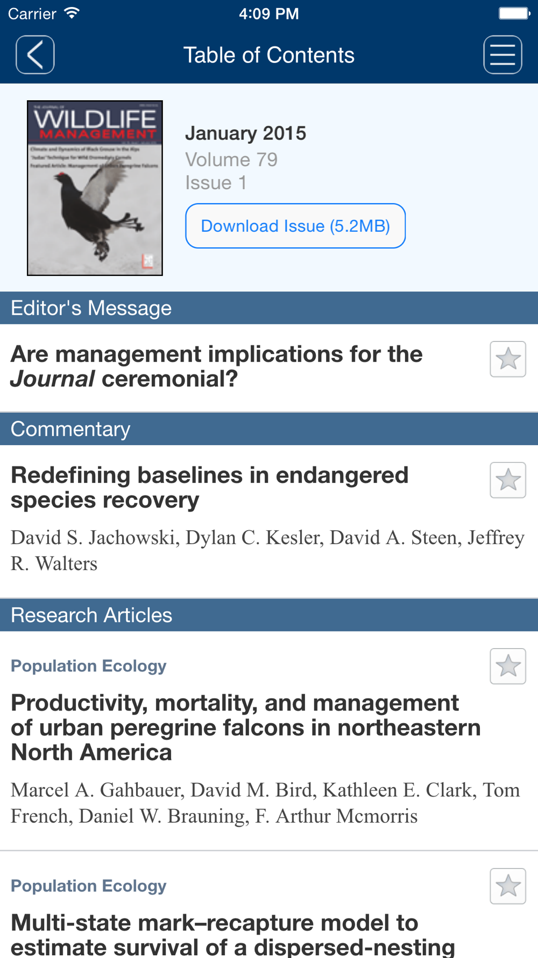Tap author list starting with Marcel A. Gahbauer

pos(265,803)
